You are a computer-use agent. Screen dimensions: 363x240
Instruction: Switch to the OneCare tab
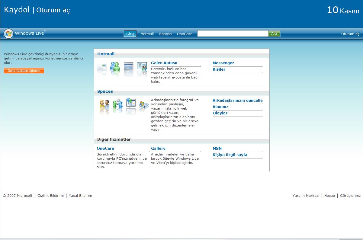coord(185,34)
